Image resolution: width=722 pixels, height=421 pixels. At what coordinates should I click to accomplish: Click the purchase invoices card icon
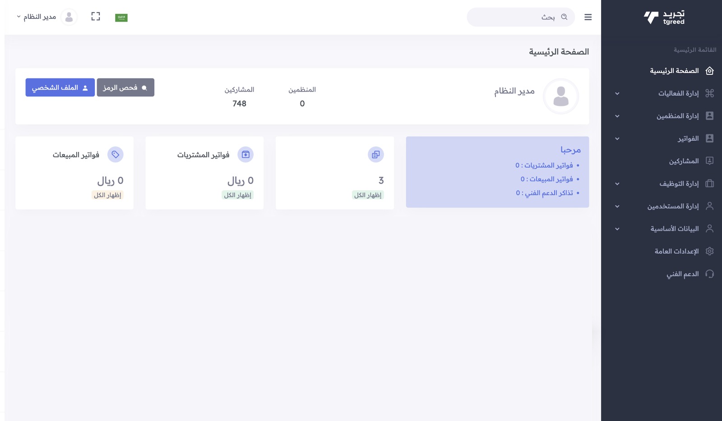245,155
